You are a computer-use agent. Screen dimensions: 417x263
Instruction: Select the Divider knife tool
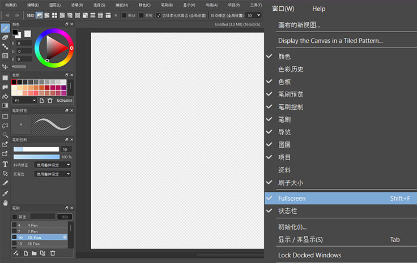[x=5, y=183]
